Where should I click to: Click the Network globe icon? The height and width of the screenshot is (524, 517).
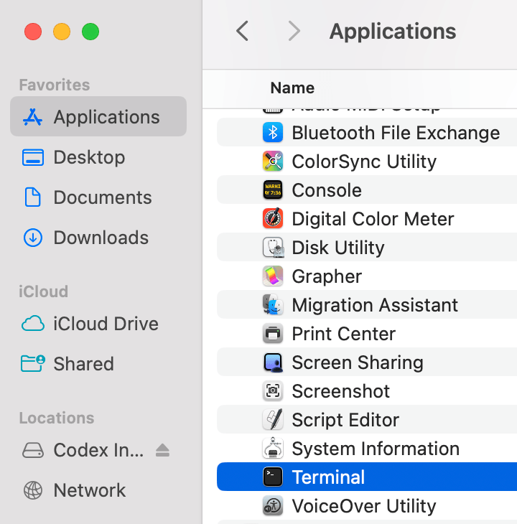pos(33,490)
